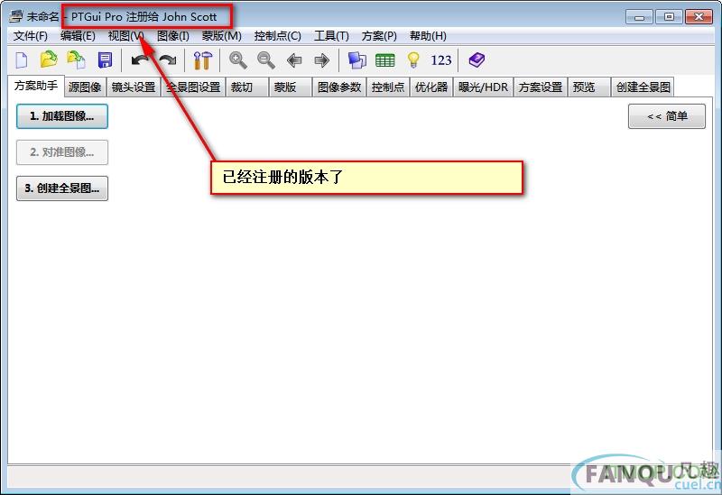The image size is (722, 495).
Task: Click the Apply template icon beside Open
Action: pyautogui.click(x=77, y=60)
